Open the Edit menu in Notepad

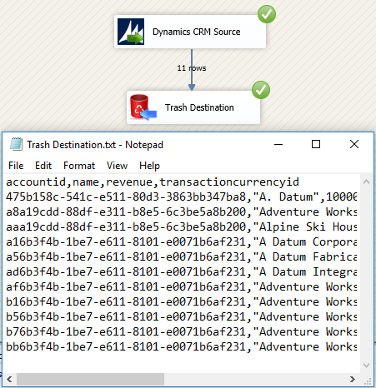pyautogui.click(x=43, y=166)
